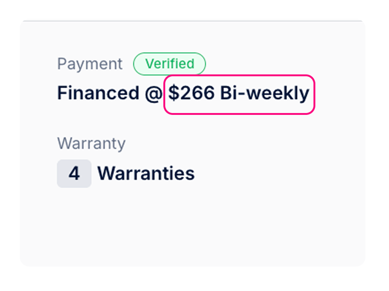
Task: Click the @ symbol after Financed
Action: 153,94
